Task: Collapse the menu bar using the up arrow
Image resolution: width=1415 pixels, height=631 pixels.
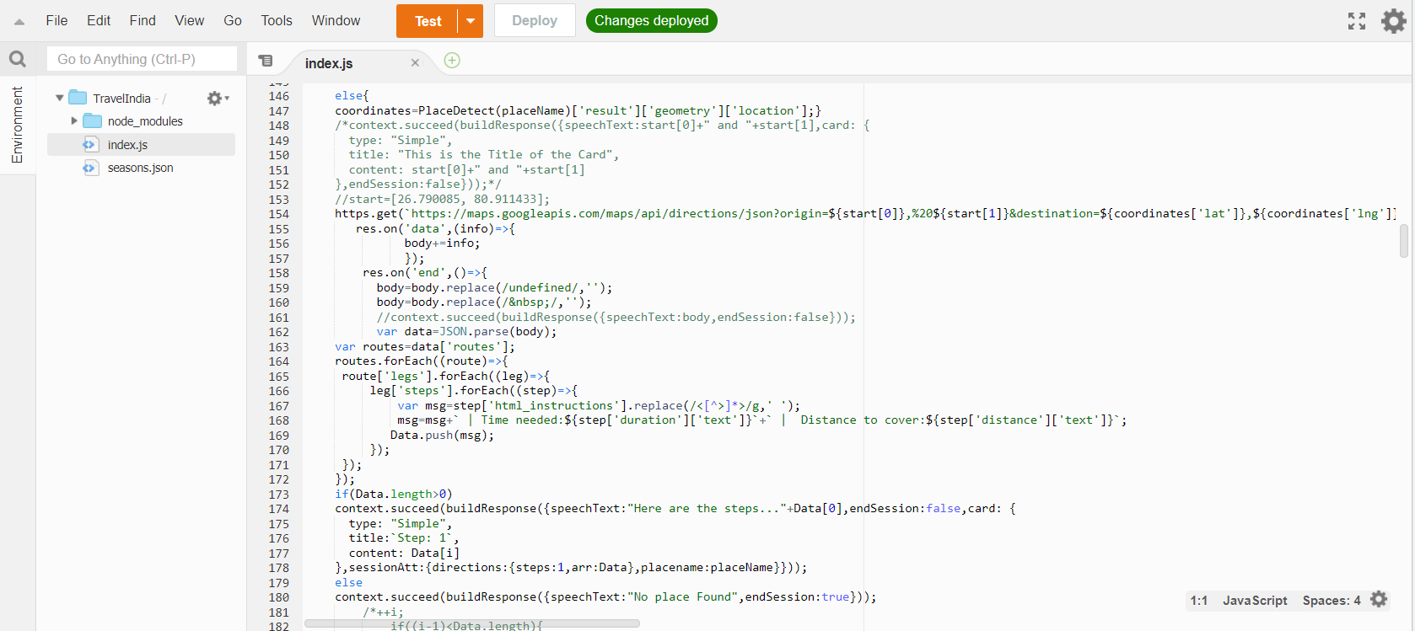Action: coord(19,22)
